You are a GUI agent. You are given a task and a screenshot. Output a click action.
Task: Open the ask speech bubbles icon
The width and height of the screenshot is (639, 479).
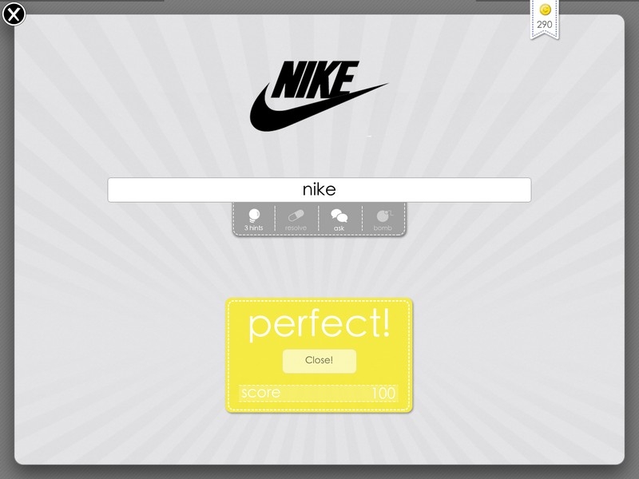point(339,215)
